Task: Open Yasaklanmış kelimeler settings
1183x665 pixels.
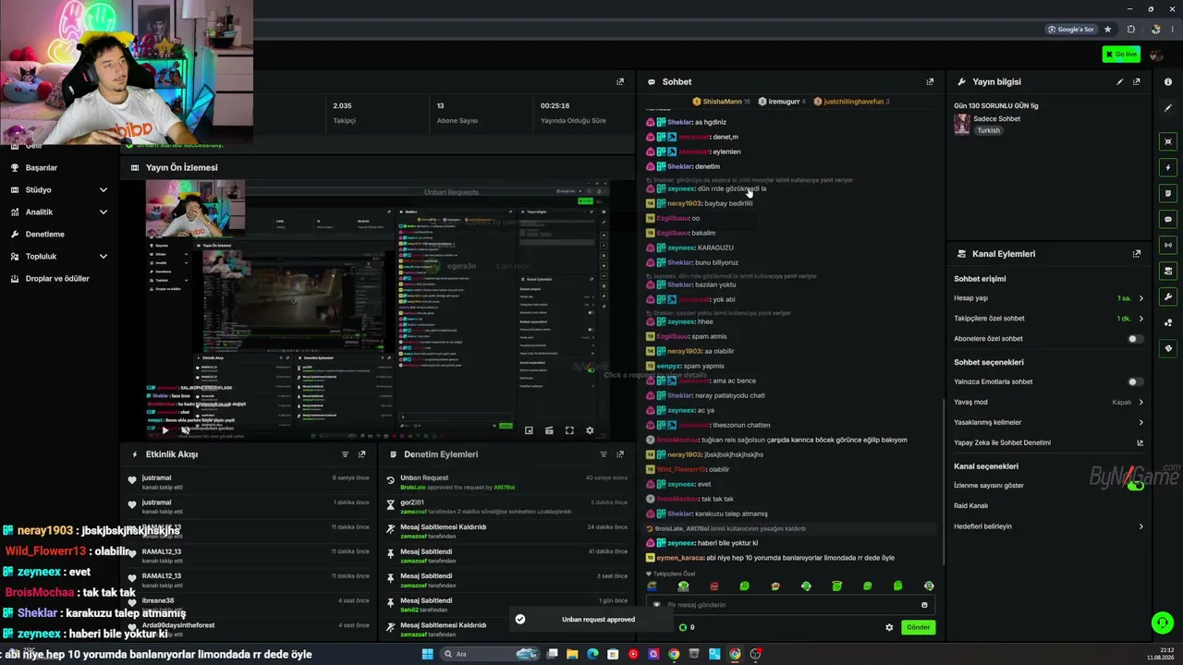Action: pyautogui.click(x=1049, y=423)
